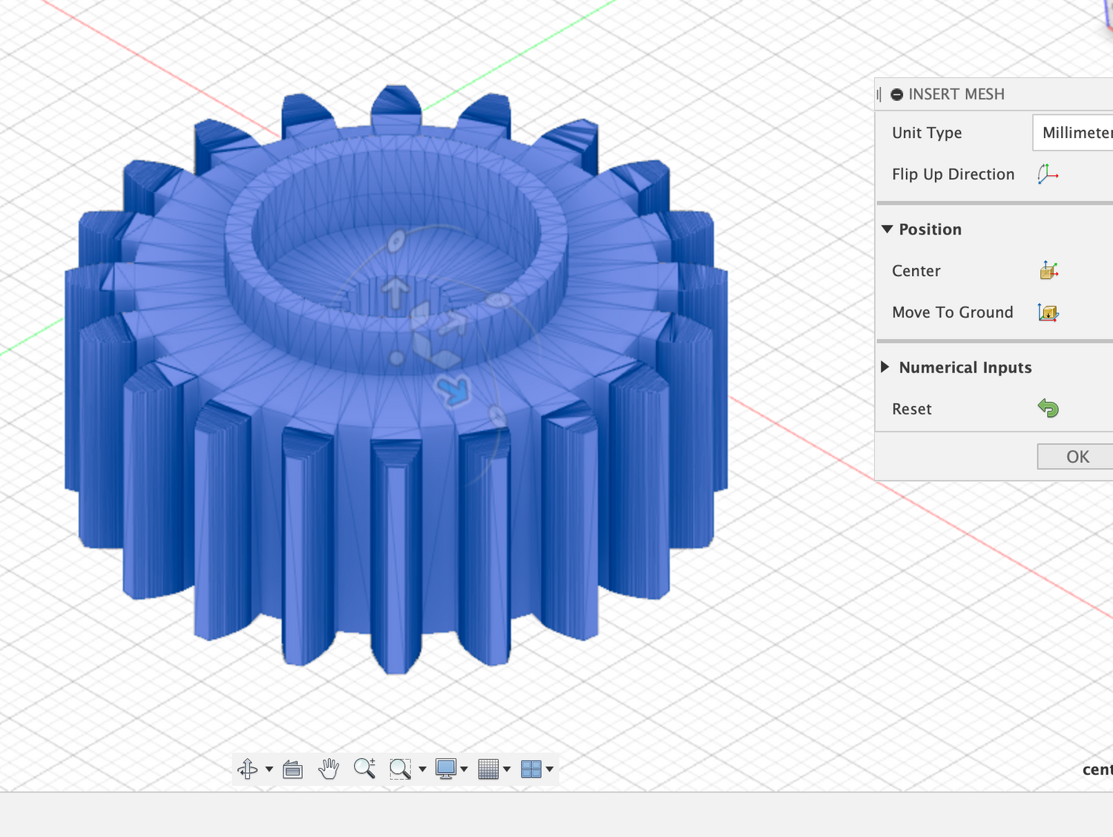Click the Zoom Window magnifier icon
Viewport: 1113px width, 837px height.
point(400,769)
